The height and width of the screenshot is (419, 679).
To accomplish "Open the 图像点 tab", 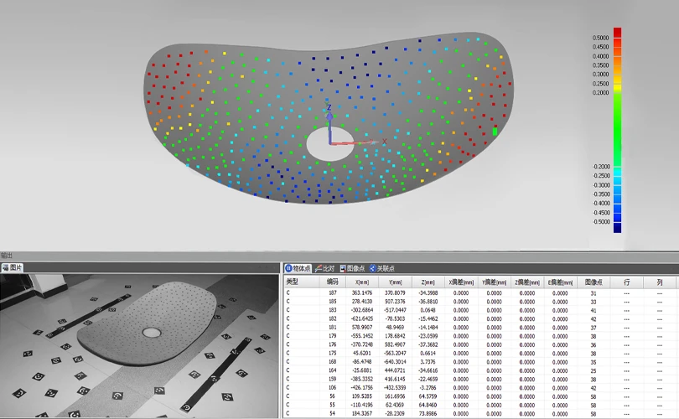I will click(x=352, y=268).
